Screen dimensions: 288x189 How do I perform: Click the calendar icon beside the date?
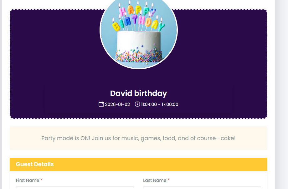click(x=101, y=104)
